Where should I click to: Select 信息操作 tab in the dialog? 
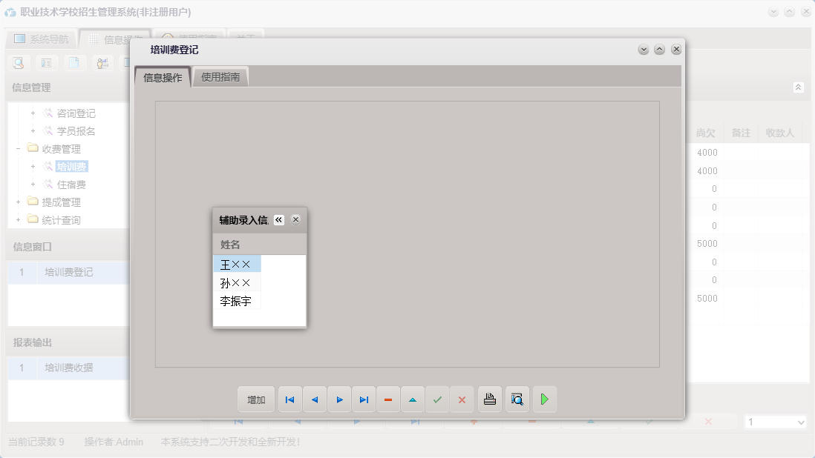(163, 78)
